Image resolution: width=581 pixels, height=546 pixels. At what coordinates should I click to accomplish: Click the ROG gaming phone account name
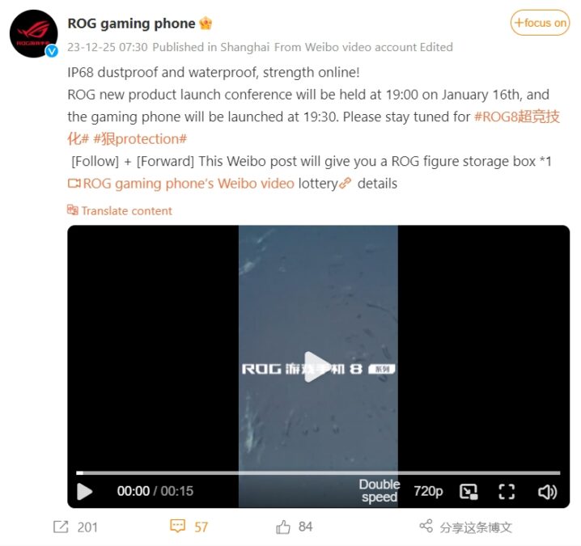131,23
